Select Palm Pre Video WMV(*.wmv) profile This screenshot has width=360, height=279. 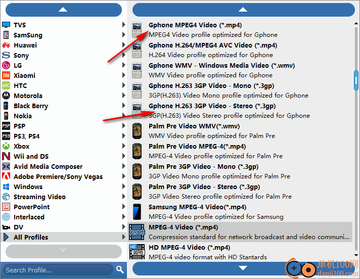[x=240, y=131]
